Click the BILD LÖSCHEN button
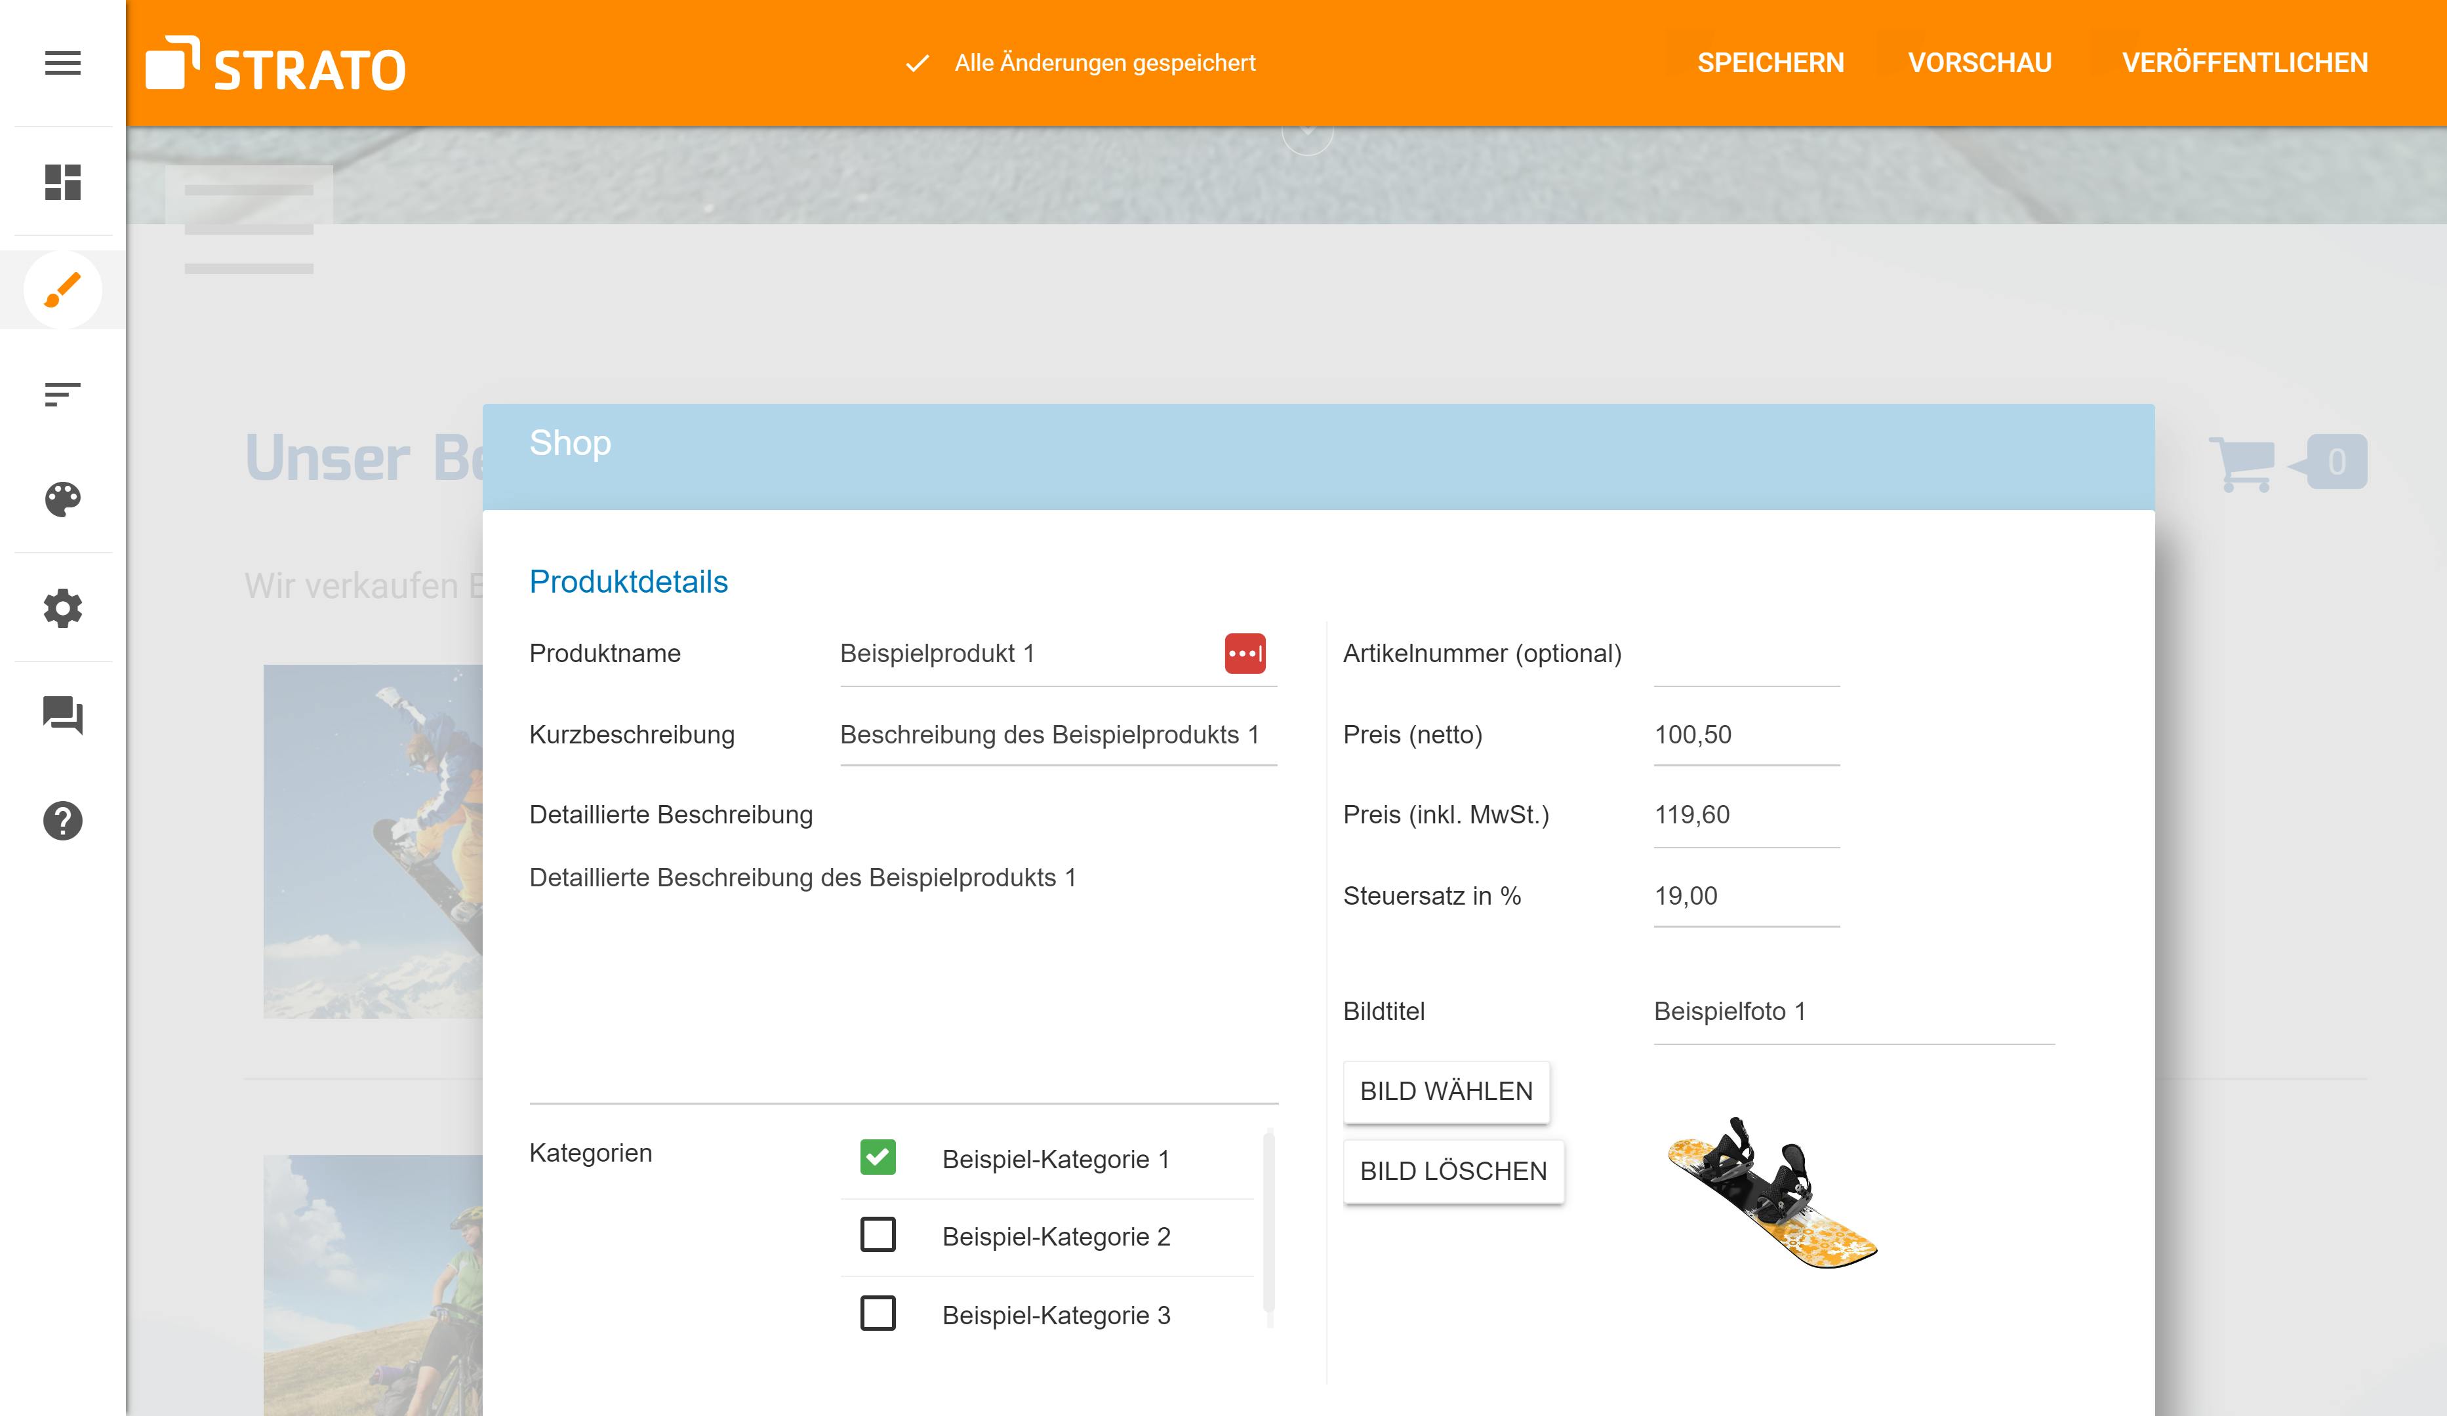2447x1416 pixels. 1453,1171
